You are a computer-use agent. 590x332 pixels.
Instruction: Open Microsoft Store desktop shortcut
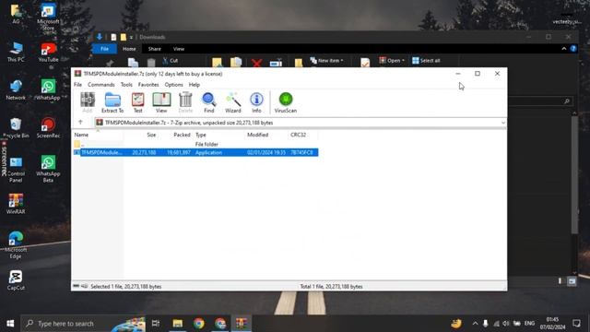coord(48,16)
